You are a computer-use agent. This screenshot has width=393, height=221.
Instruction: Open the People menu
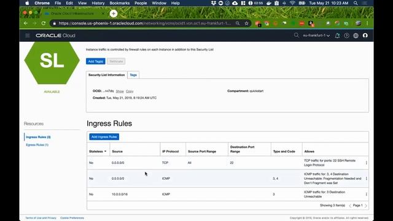141,3
